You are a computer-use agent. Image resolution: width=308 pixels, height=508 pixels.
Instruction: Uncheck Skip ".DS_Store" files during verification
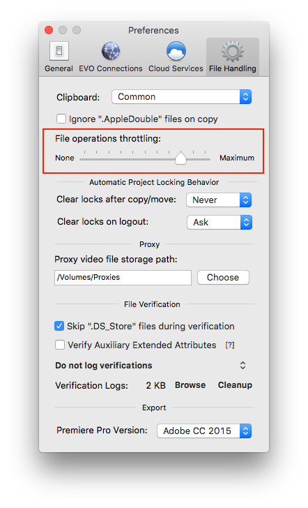59,326
